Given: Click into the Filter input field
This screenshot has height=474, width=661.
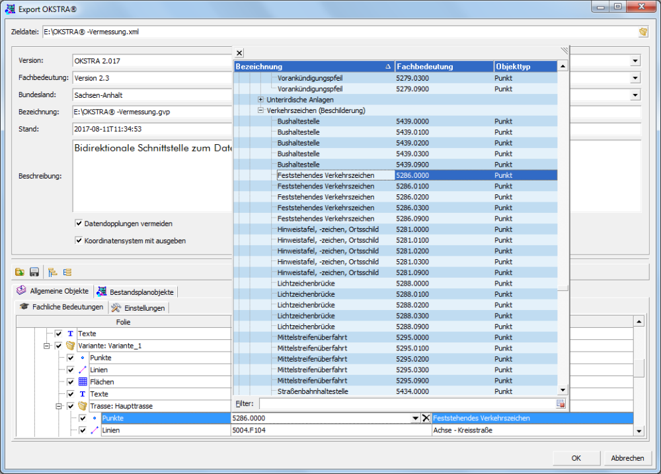Looking at the screenshot, I should 407,403.
